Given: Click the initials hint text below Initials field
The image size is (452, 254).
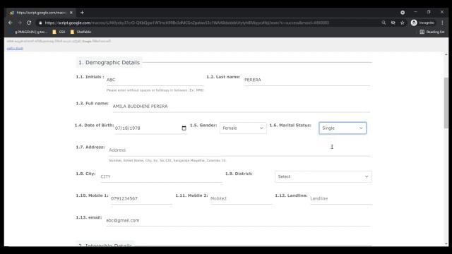Looking at the screenshot, I should 155,90.
